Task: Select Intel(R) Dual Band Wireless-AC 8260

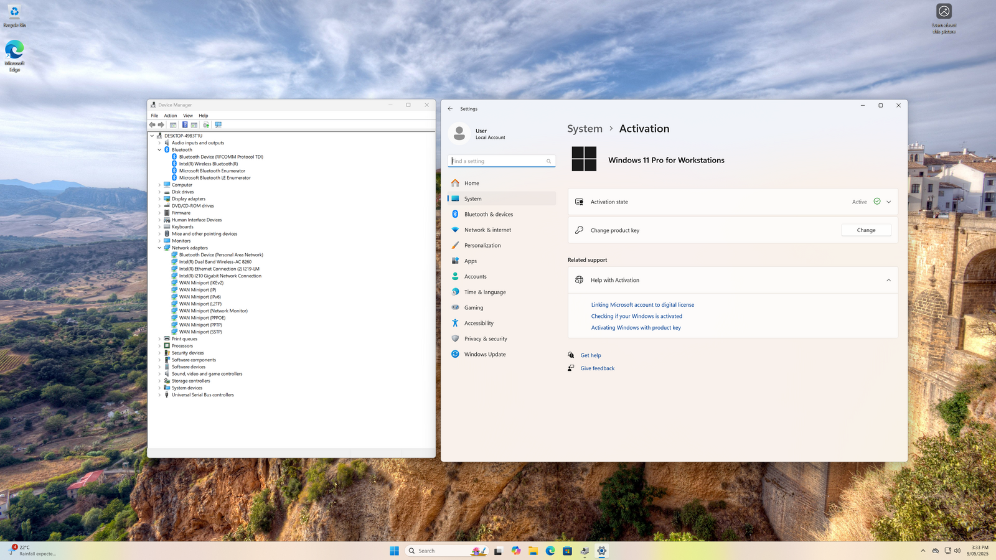Action: (x=215, y=262)
